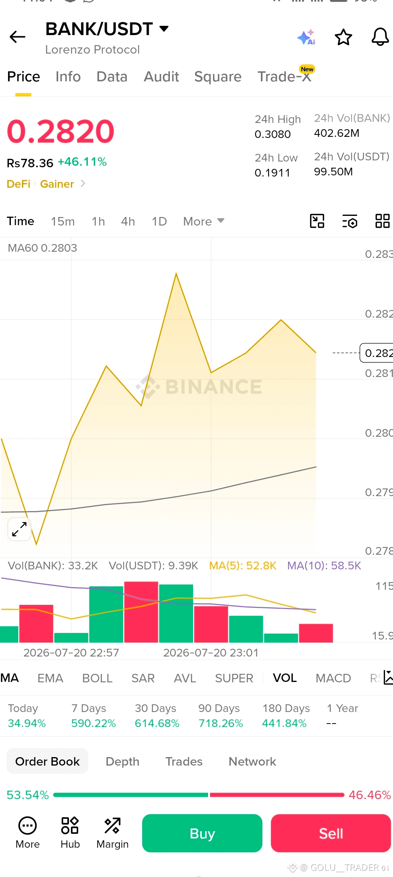The image size is (393, 877).
Task: Tap the 180 Days 441.84% value
Action: click(x=284, y=723)
